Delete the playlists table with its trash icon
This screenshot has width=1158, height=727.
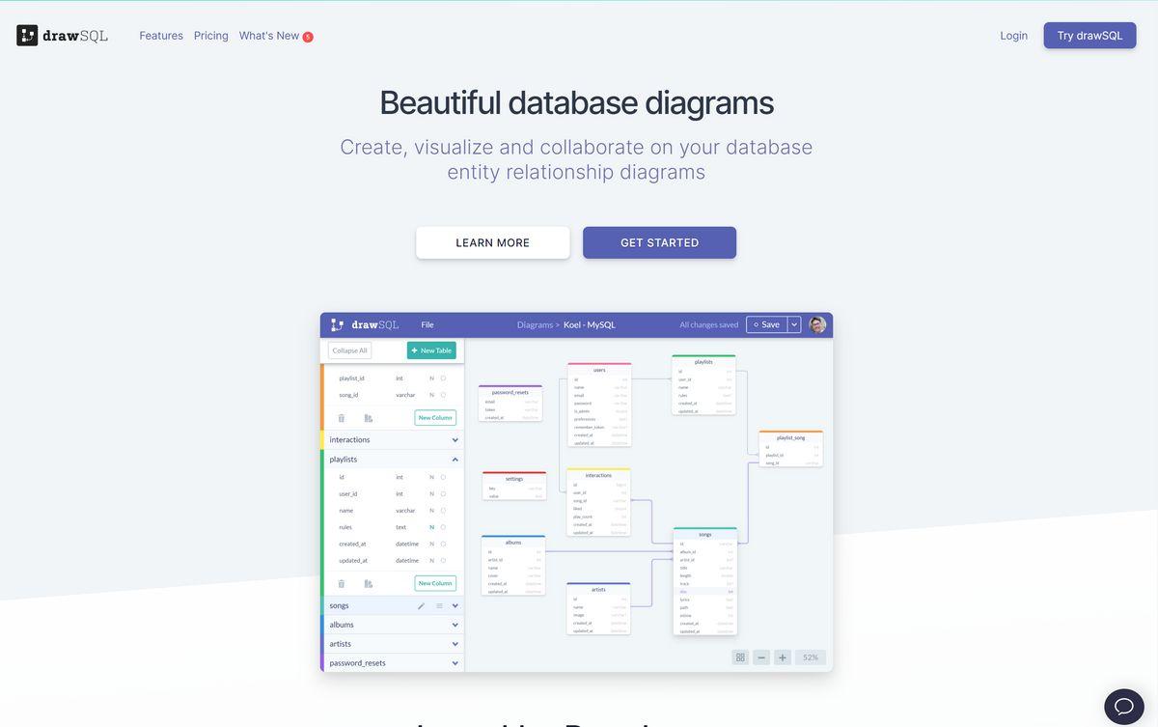point(342,583)
